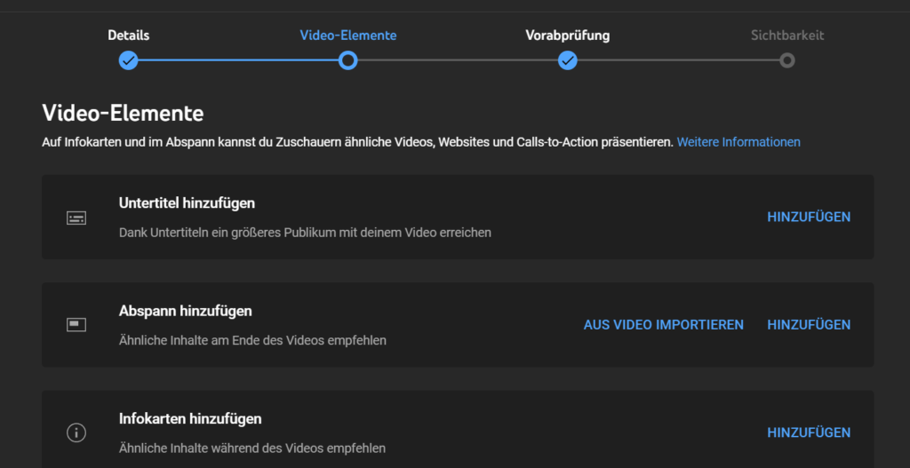Image resolution: width=910 pixels, height=468 pixels.
Task: Click the Infokarten hinzufügen row title
Action: coord(190,418)
